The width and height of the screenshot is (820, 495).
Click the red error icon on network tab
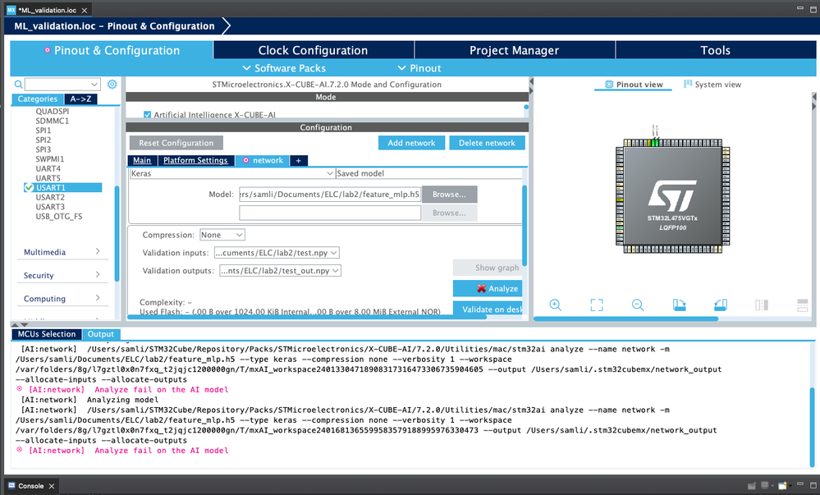[245, 161]
